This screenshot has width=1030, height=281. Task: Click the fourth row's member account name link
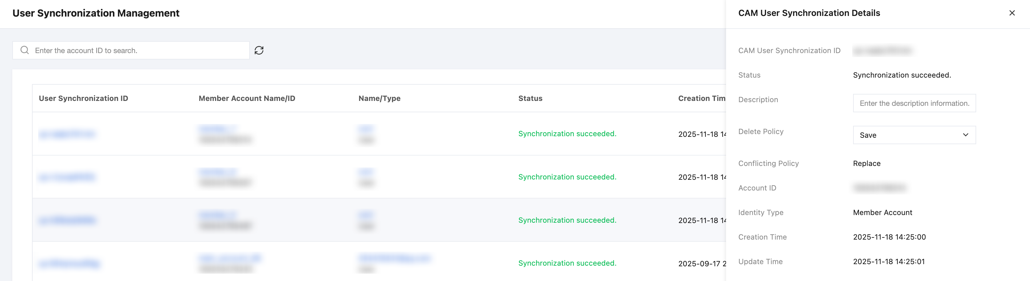click(x=230, y=258)
